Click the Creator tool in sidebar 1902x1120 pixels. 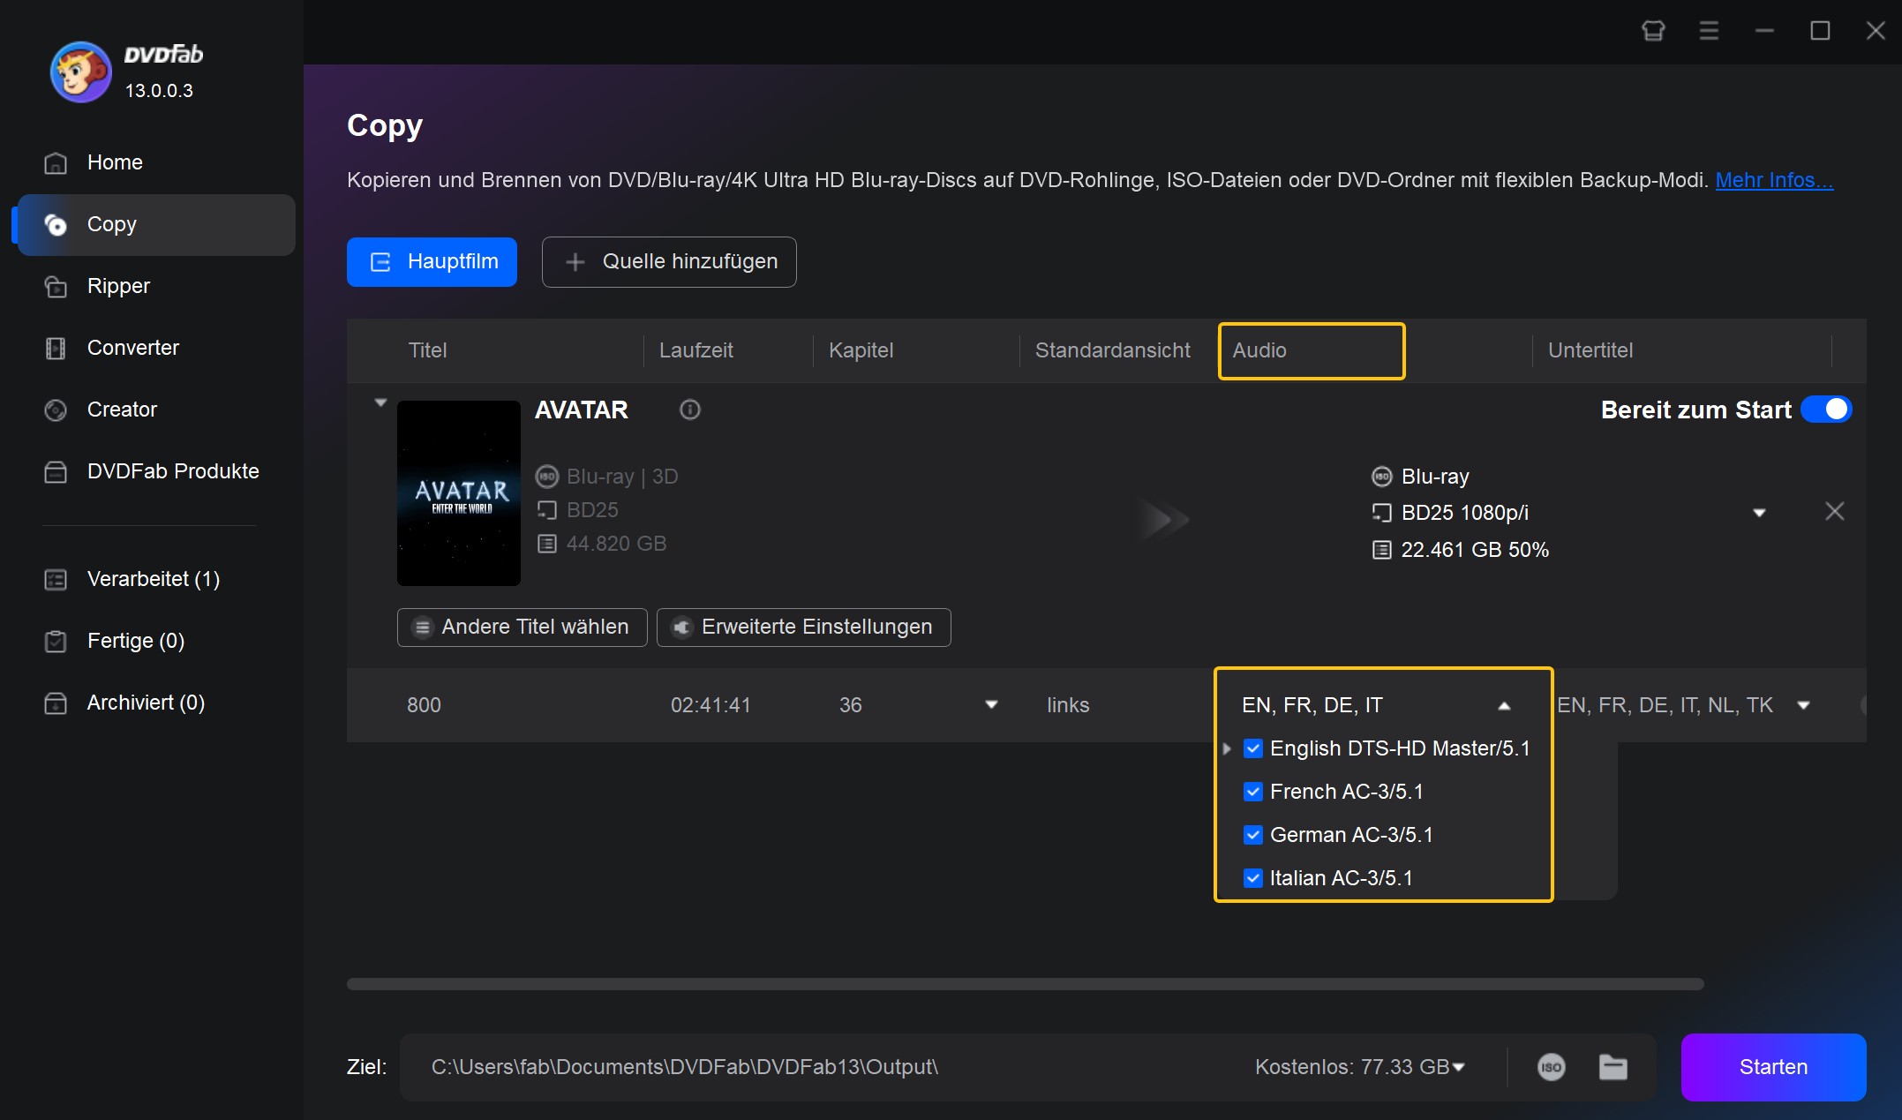pyautogui.click(x=123, y=410)
